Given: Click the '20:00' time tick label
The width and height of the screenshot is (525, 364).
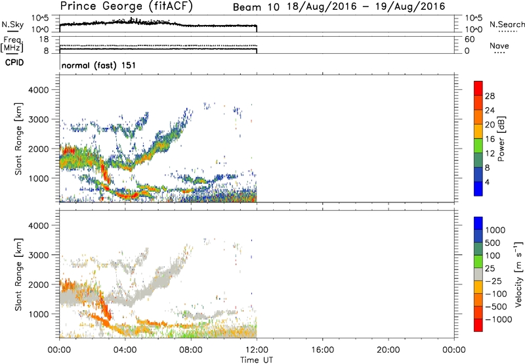Looking at the screenshot, I should 388,350.
